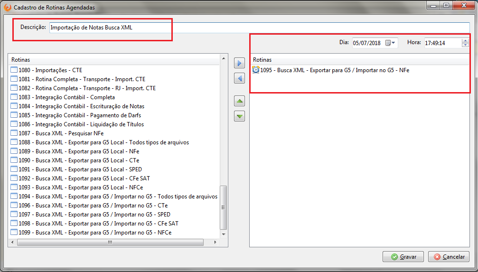Click icon of routine 1083 Integração Contábil Completa
Screen dimensions: 478x272
pos(14,97)
